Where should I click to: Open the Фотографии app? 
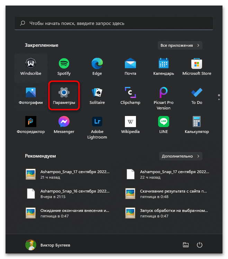click(31, 96)
